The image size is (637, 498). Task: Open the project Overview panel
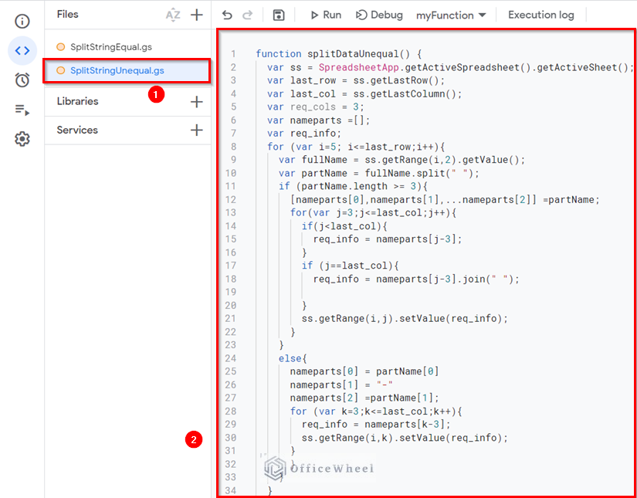[x=22, y=22]
